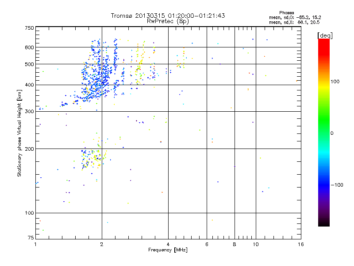The height and width of the screenshot is (266, 354).
Task: Click the 'Phases' header label
Action: 286,13
